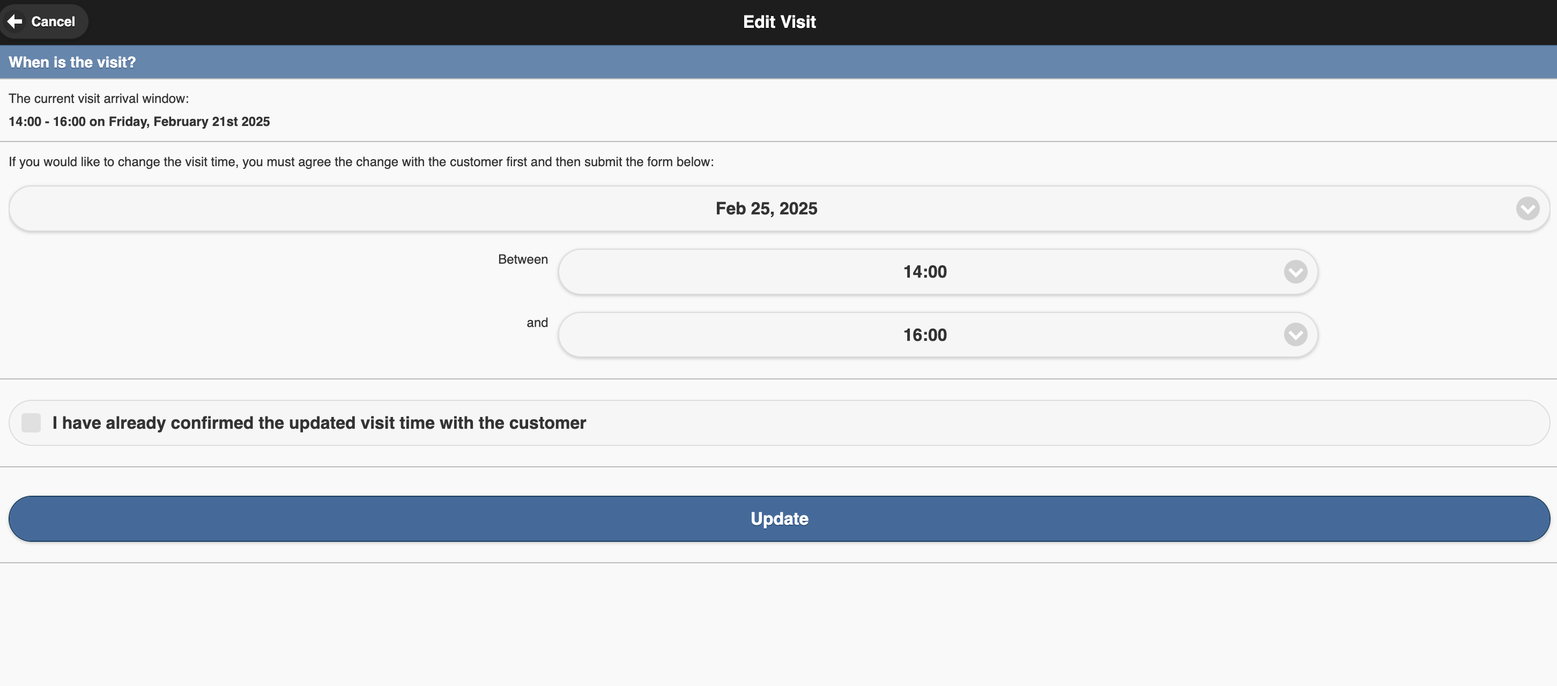Click the 'Between' label
Screen dimensions: 1557x686
tap(523, 259)
